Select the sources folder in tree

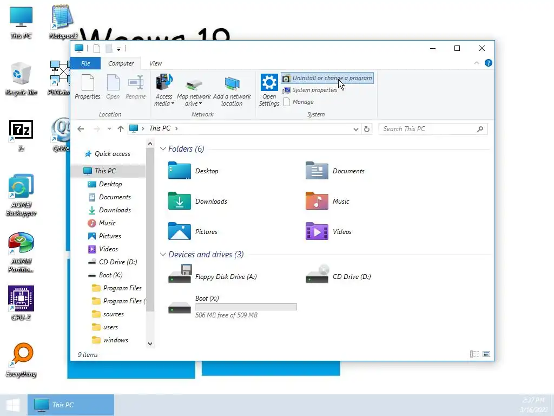coord(108,314)
